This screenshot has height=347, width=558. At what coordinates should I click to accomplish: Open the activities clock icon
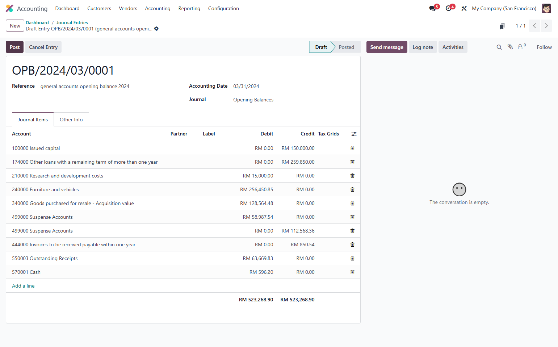449,8
